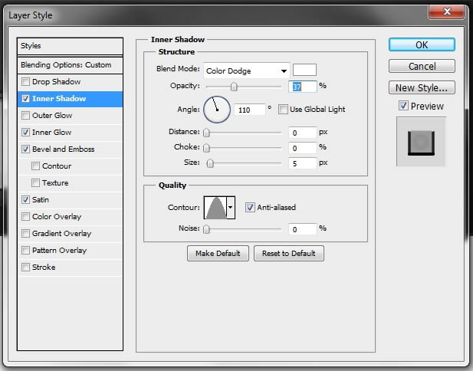Viewport: 473px width, 371px height.
Task: Uncheck the Bevel and Emboss checkbox
Action: pyautogui.click(x=25, y=149)
